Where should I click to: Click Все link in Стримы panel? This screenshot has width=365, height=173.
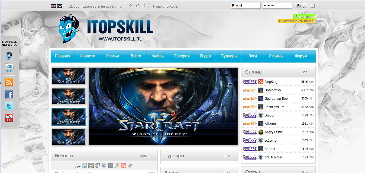[304, 72]
